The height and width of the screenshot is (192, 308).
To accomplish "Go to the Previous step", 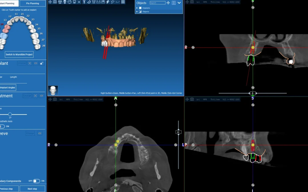I will coord(9,189).
